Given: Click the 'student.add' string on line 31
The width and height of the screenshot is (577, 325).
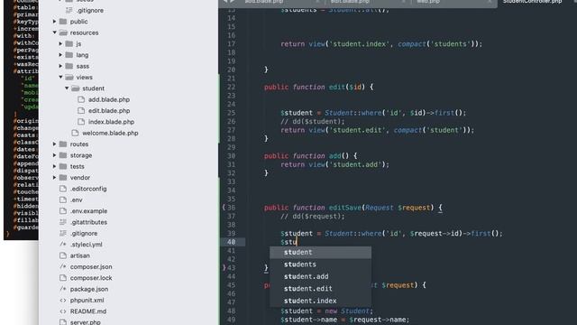Looking at the screenshot, I should coord(355,164).
